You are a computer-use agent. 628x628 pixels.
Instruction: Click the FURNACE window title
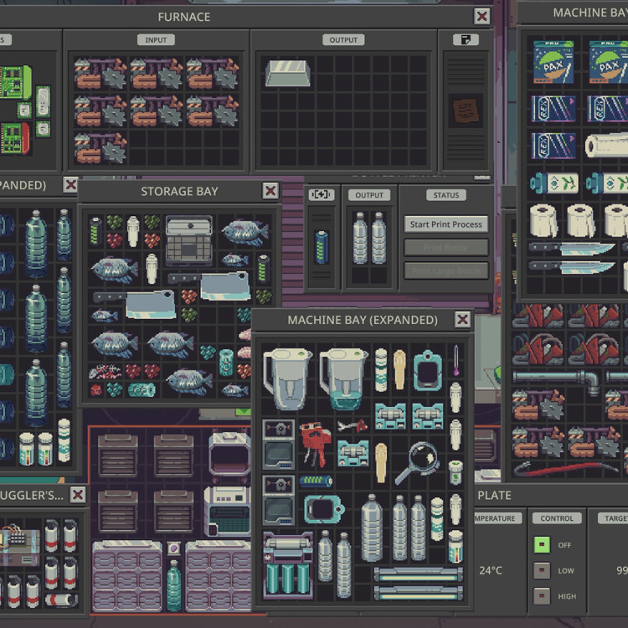[x=184, y=17]
